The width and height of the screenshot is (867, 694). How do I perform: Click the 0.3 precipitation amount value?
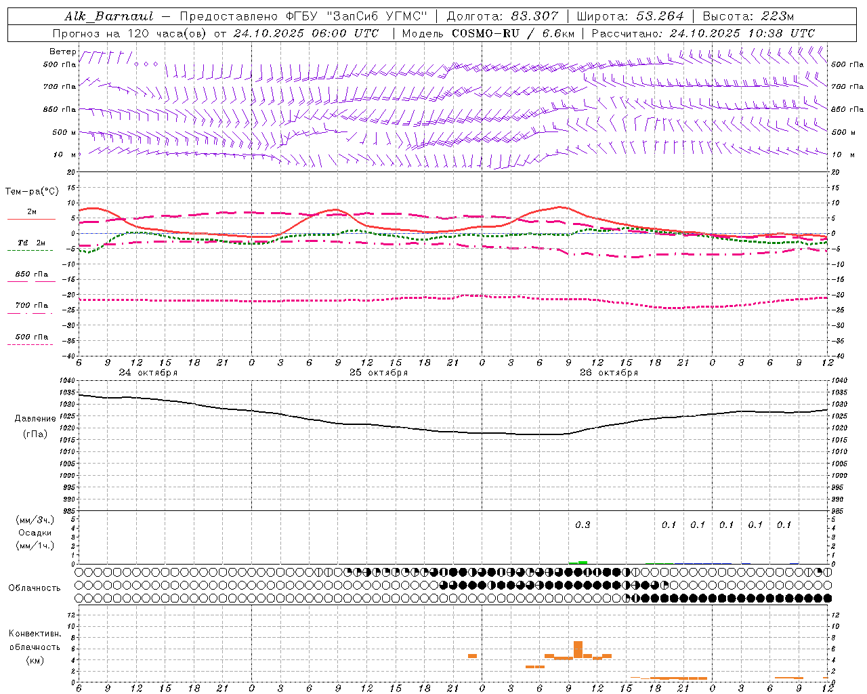583,525
